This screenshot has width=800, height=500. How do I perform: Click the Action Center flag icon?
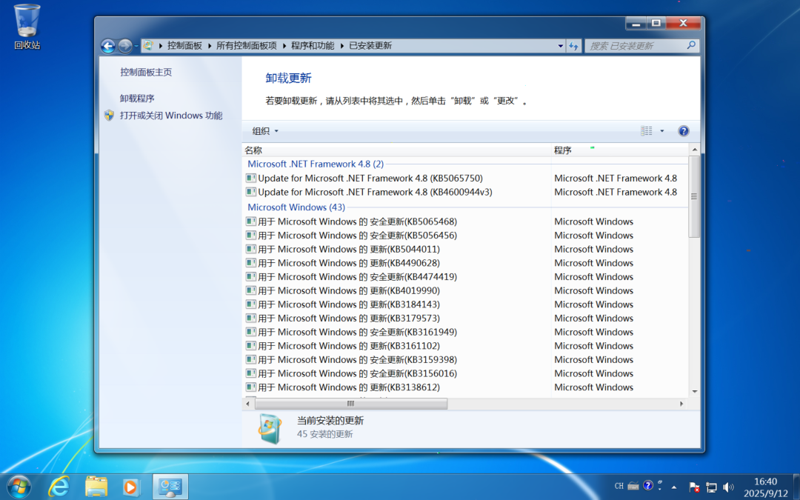point(694,487)
